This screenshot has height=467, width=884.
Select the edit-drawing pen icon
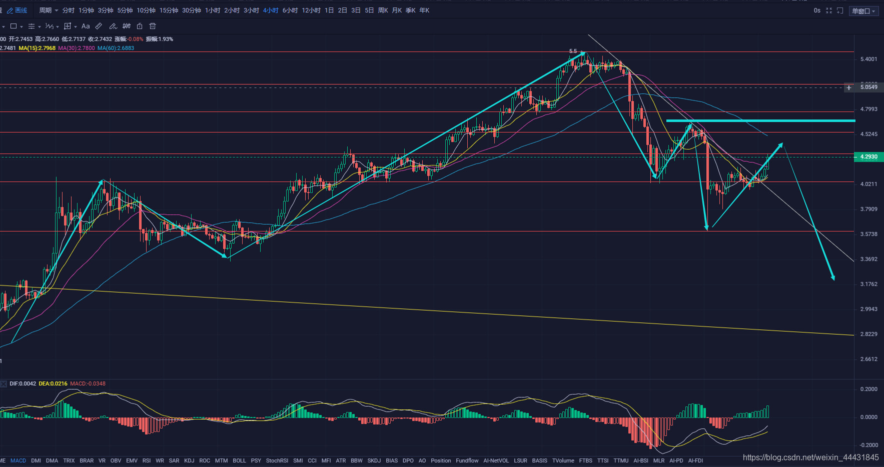click(113, 26)
